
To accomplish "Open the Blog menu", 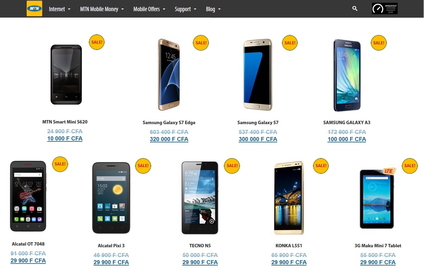I will [213, 9].
